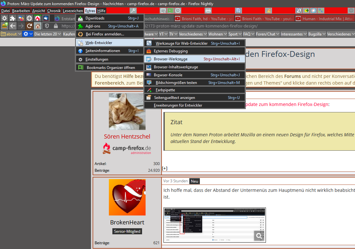The image size is (355, 249).
Task: Click the home button in navigation bar
Action: coord(38,26)
